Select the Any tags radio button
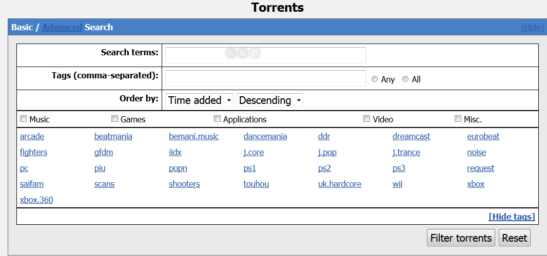 click(x=375, y=79)
